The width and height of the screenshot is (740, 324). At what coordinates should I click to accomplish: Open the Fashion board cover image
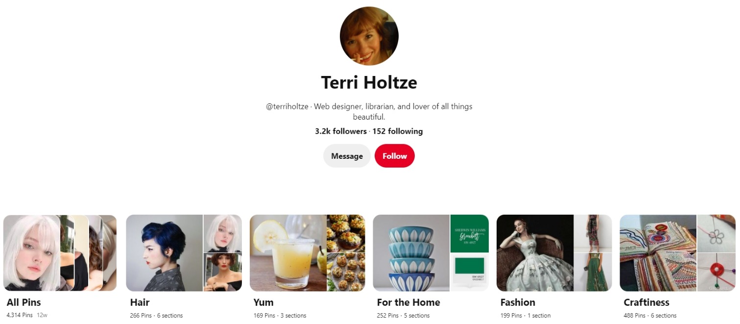point(554,252)
